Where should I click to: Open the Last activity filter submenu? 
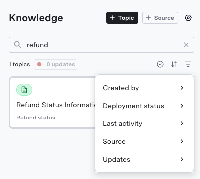pyautogui.click(x=144, y=123)
